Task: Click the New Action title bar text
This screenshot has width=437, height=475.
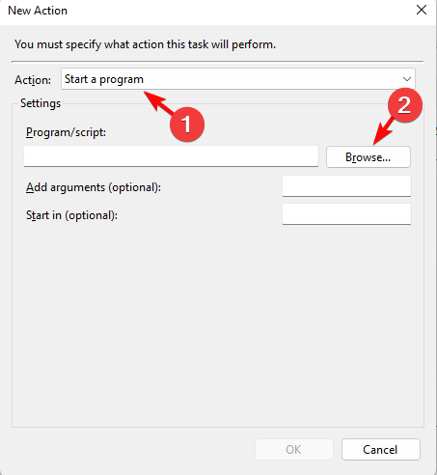Action: [38, 11]
